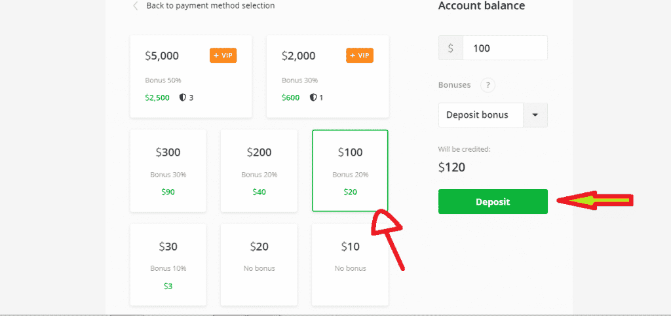Click the deposit amount input field
The image size is (671, 316).
505,48
